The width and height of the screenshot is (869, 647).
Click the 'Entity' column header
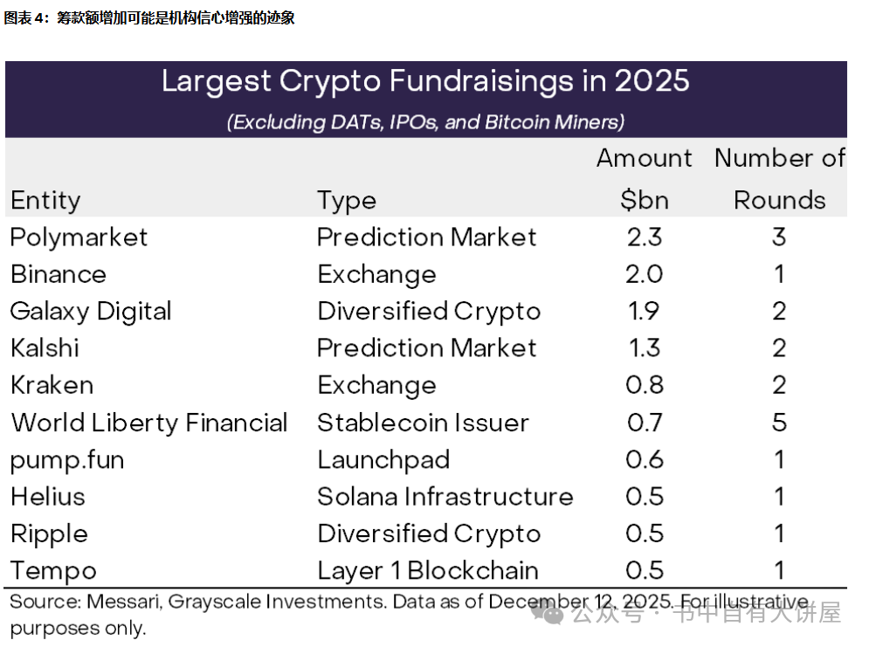(45, 200)
